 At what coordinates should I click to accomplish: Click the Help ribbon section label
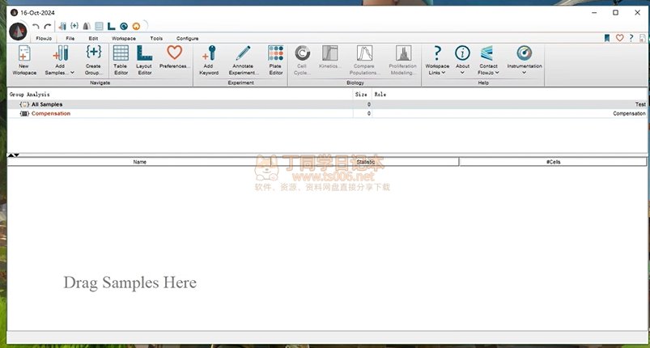coord(483,83)
